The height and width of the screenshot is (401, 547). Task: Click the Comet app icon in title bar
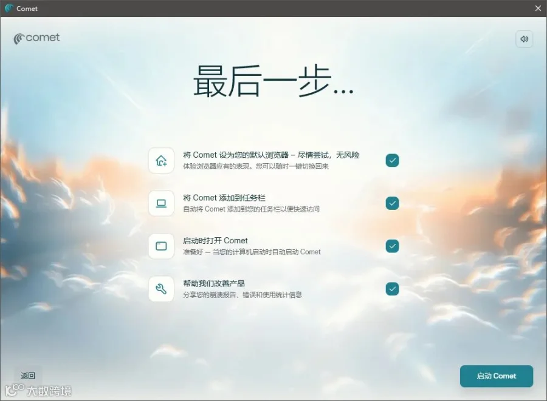pyautogui.click(x=9, y=8)
